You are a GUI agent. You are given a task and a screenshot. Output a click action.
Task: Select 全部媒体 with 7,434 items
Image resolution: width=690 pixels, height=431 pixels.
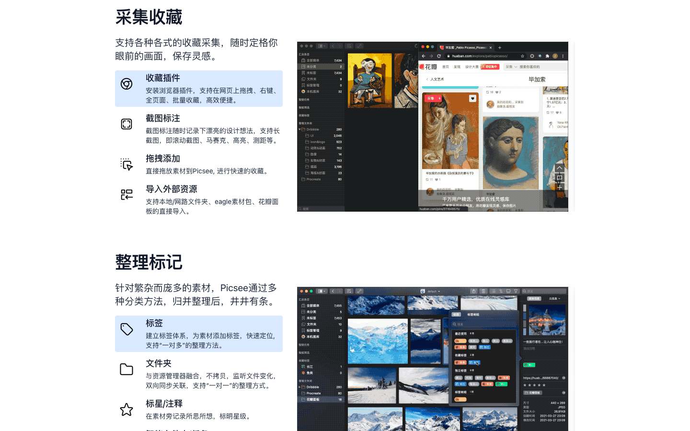pyautogui.click(x=321, y=61)
